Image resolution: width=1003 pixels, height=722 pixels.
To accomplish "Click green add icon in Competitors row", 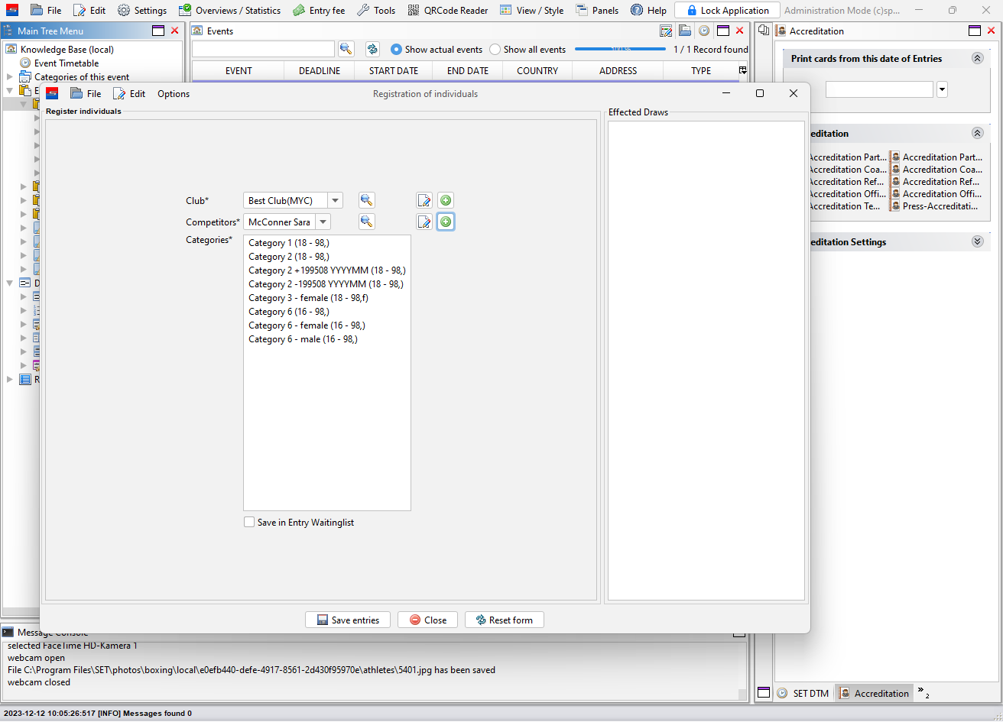I will coord(446,222).
